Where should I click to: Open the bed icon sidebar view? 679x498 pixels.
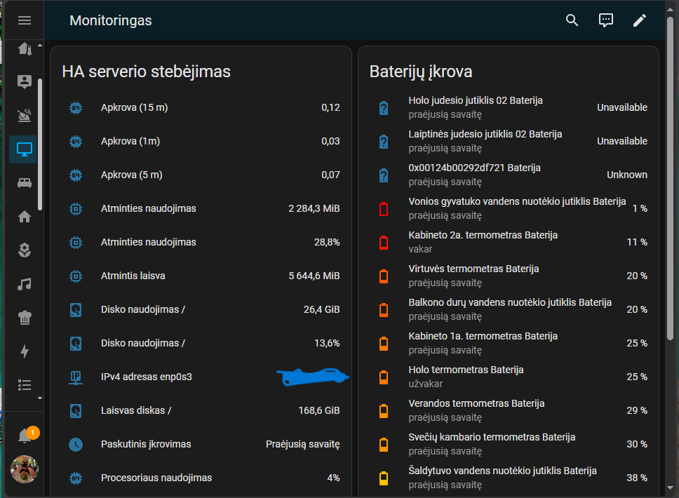tap(25, 183)
